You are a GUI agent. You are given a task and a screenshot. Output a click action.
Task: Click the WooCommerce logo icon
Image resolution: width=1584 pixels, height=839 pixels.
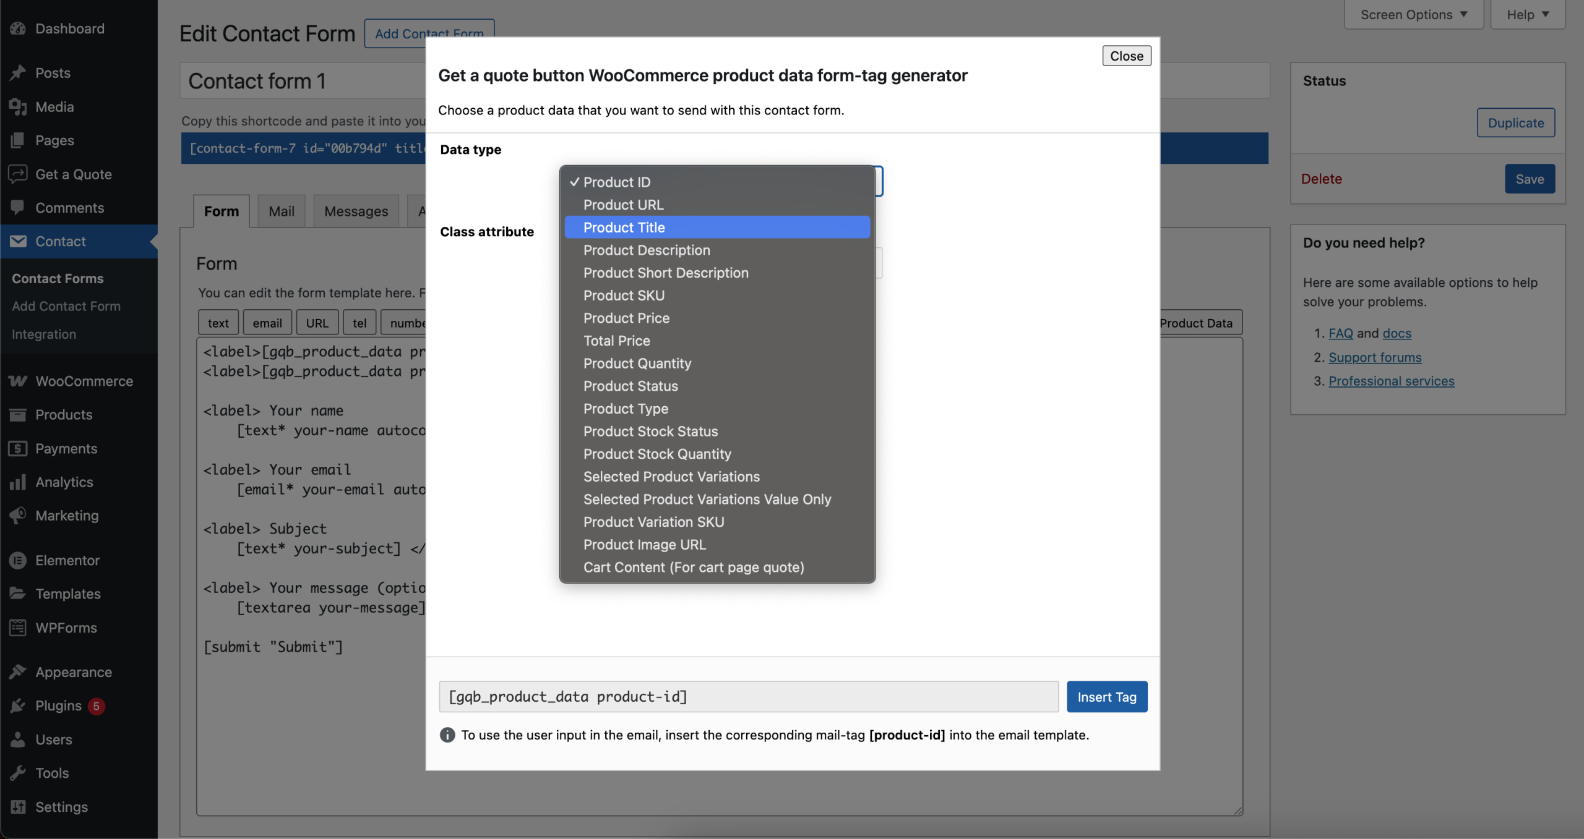(18, 381)
